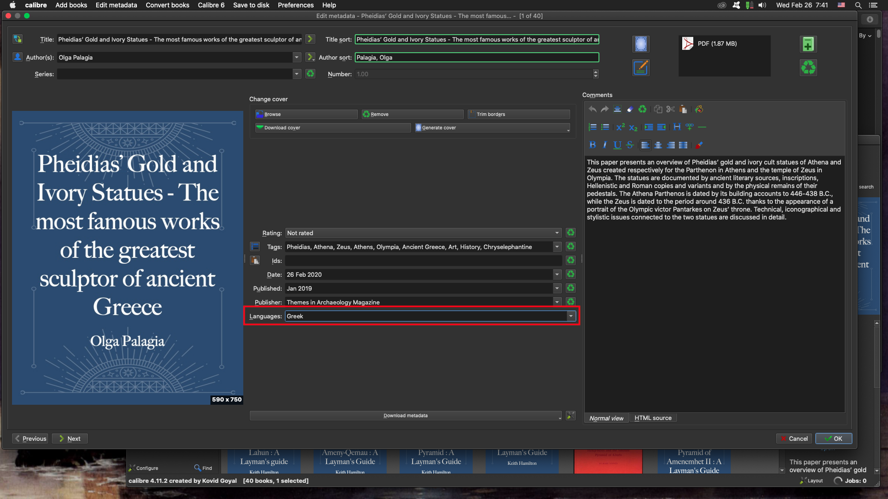888x499 pixels.
Task: Click the Download metadata button
Action: point(405,416)
